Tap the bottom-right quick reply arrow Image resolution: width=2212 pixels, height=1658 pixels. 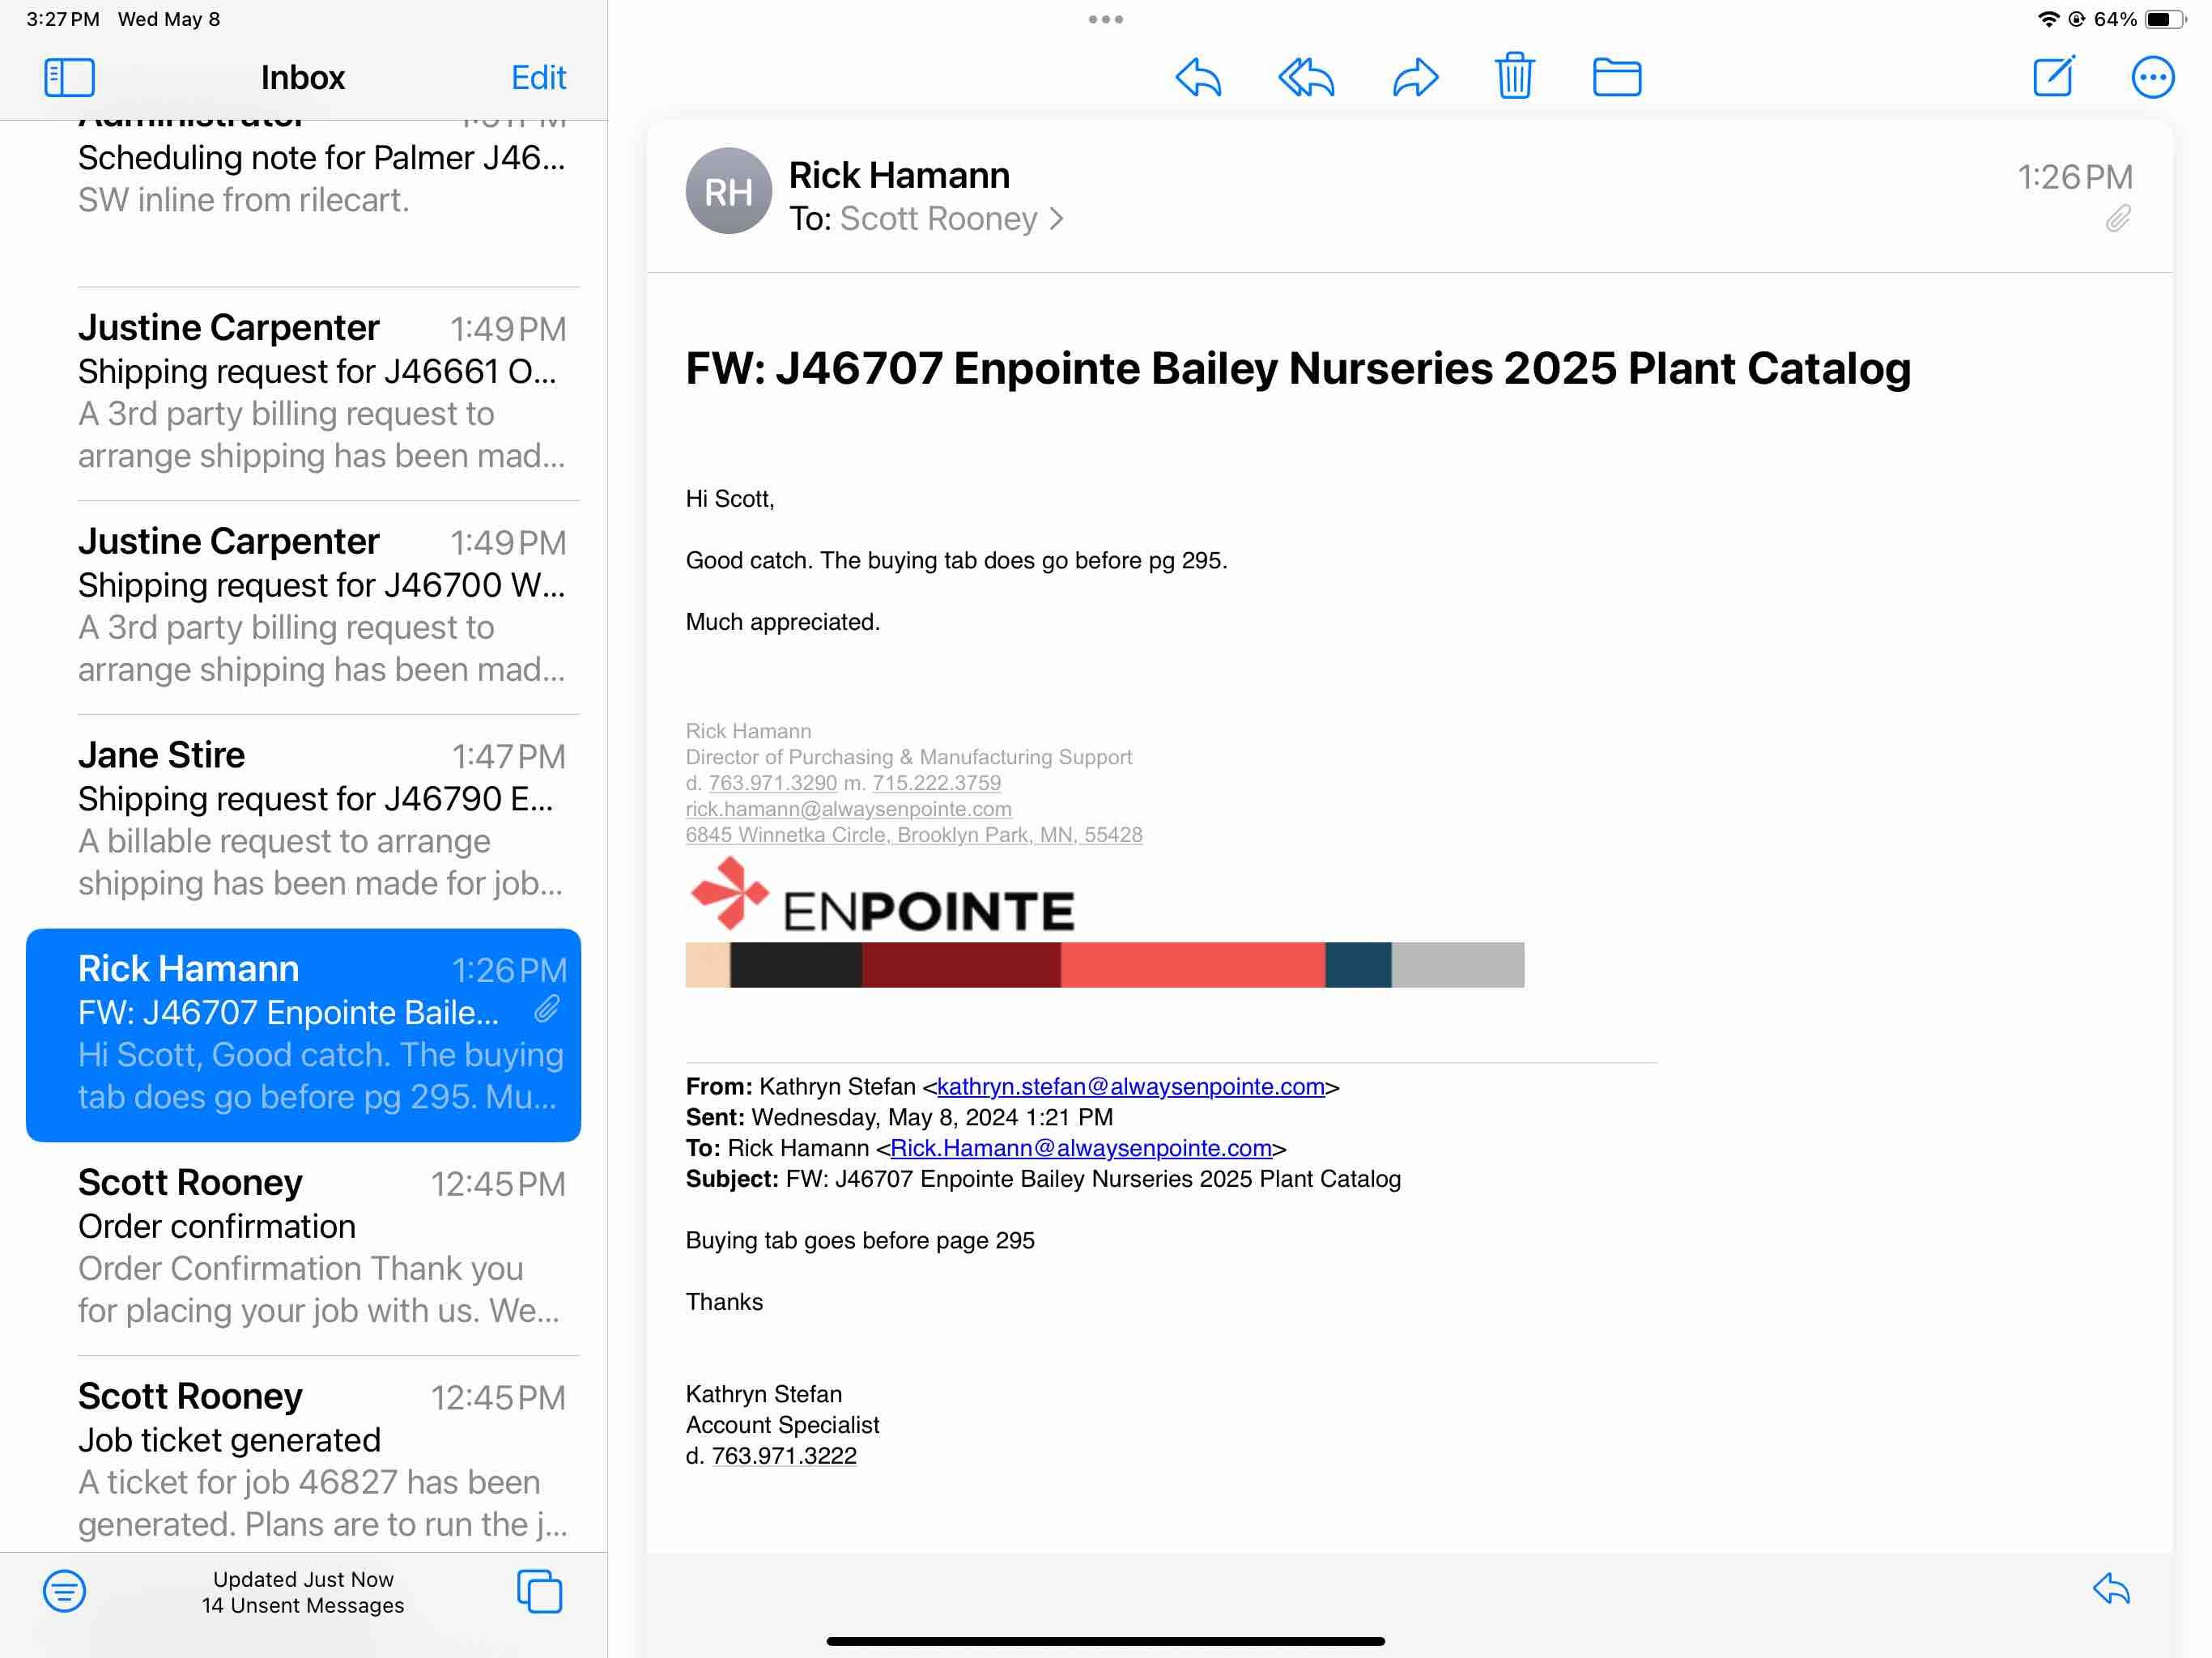pyautogui.click(x=2111, y=1588)
